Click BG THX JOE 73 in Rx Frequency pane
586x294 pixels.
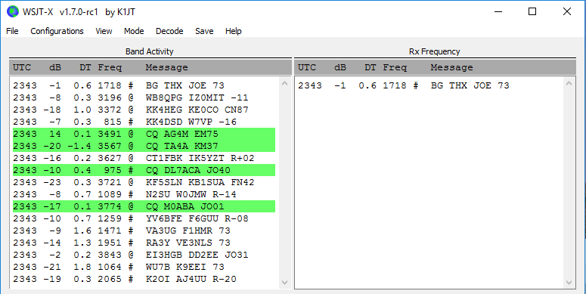[470, 85]
